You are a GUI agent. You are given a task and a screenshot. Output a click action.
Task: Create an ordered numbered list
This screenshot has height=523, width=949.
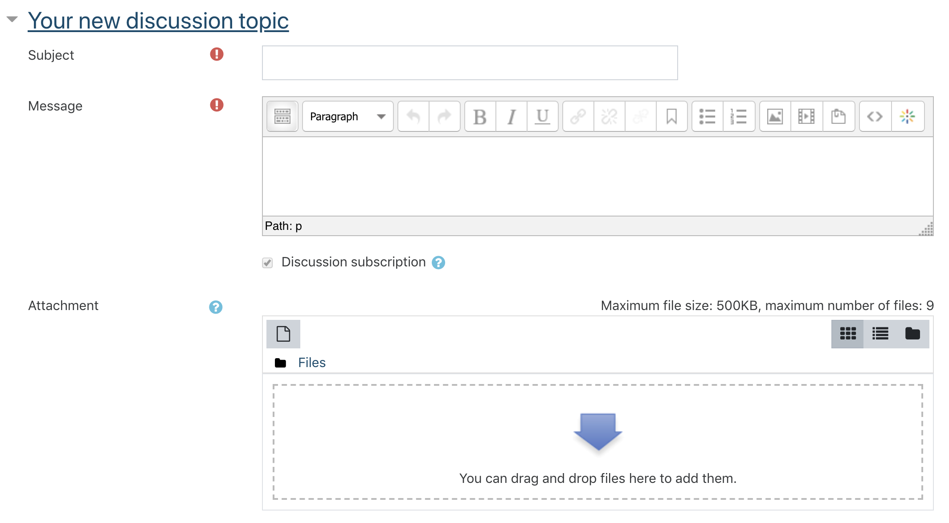(x=739, y=117)
